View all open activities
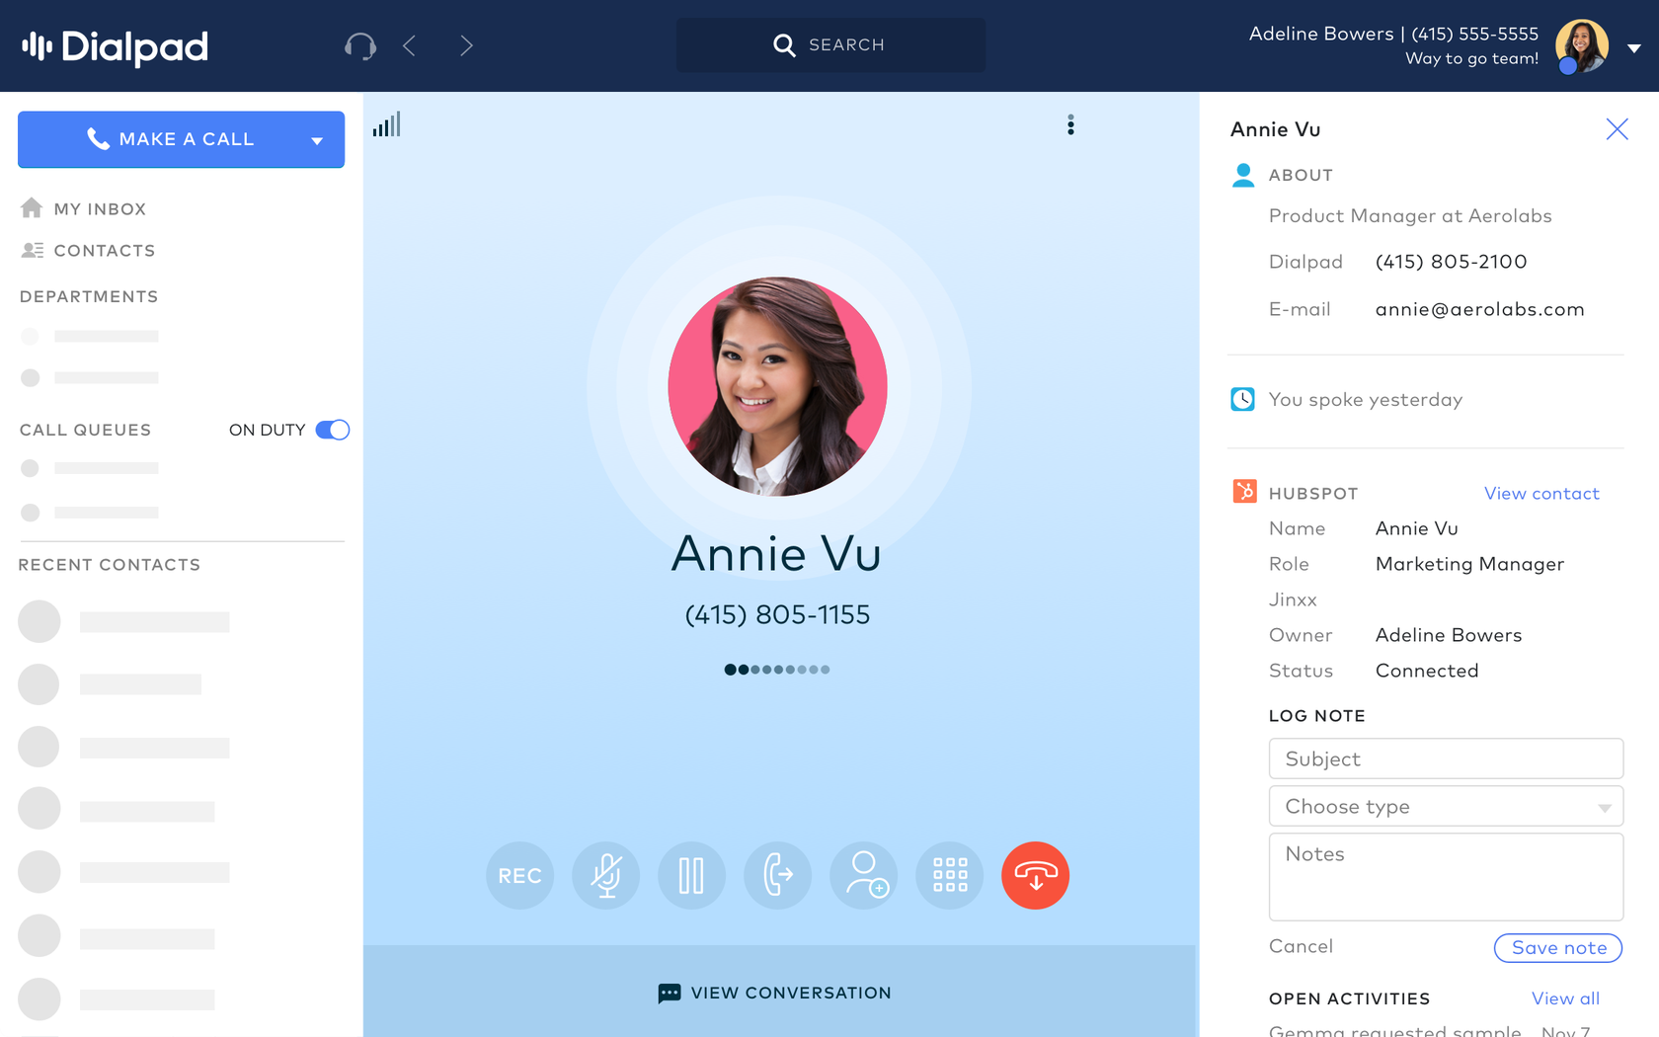Viewport: 1659px width, 1037px height. tap(1565, 998)
